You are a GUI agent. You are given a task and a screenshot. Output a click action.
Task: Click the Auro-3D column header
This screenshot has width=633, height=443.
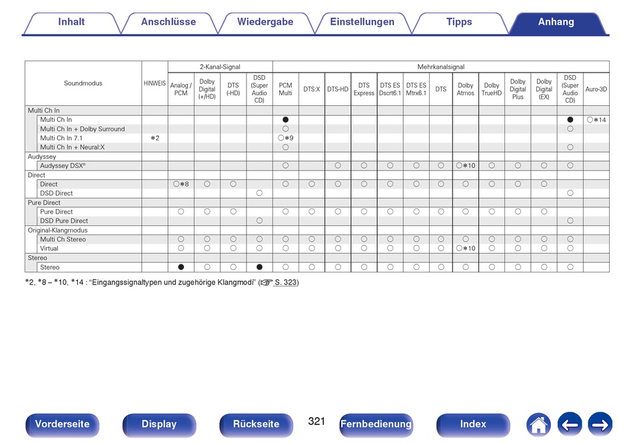(x=596, y=89)
